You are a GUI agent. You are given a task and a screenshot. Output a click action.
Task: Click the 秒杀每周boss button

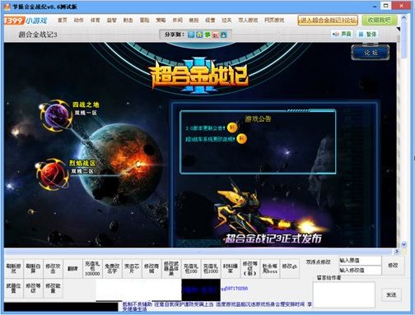[x=269, y=269]
